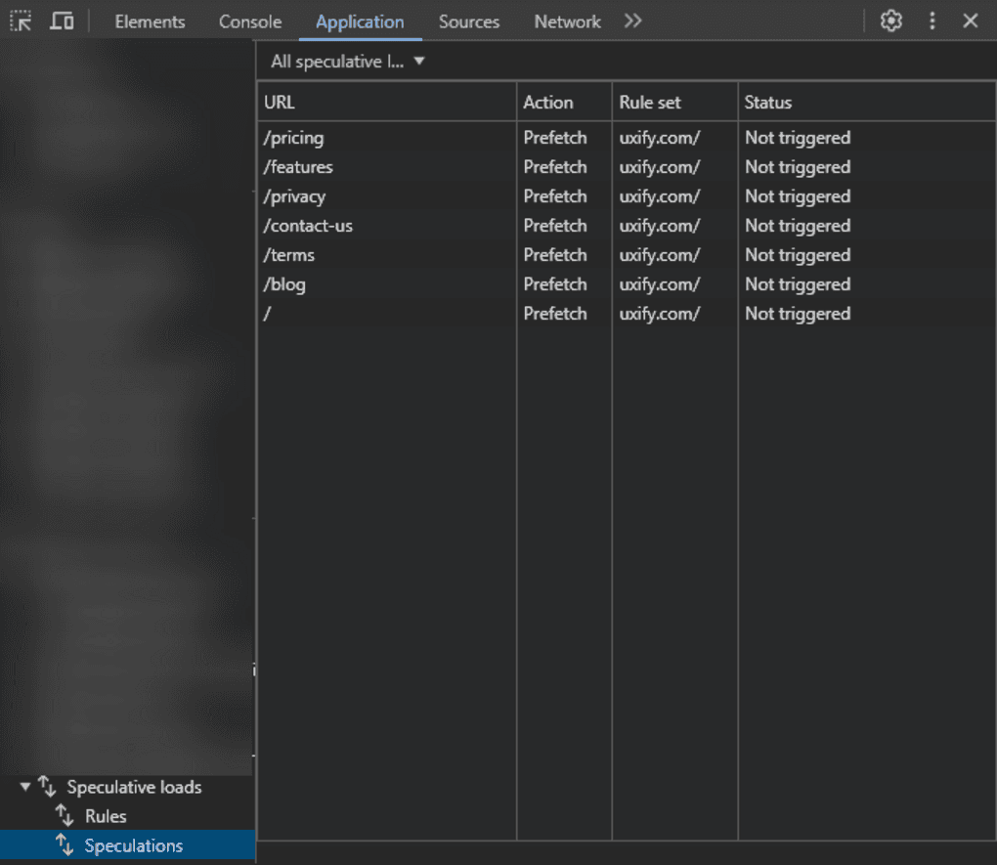
Task: Toggle the device toolbar icon
Action: coord(61,21)
